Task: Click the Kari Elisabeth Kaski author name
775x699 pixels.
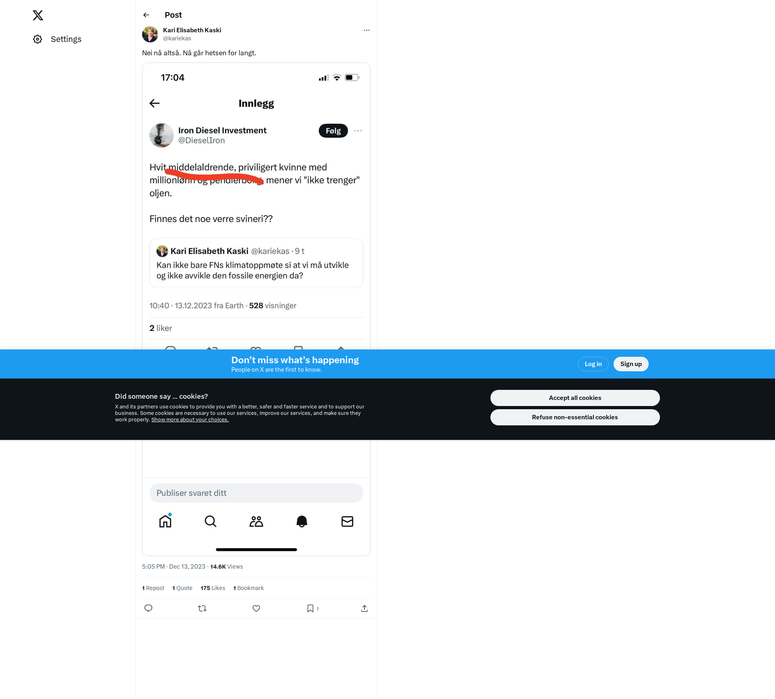Action: (x=192, y=30)
